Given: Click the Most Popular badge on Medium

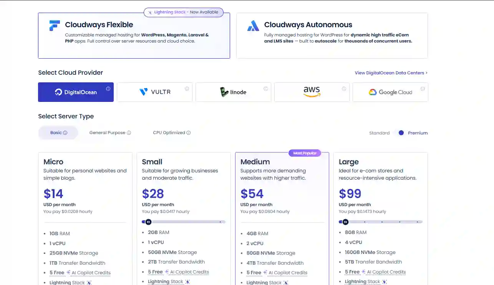Looking at the screenshot, I should [x=305, y=153].
